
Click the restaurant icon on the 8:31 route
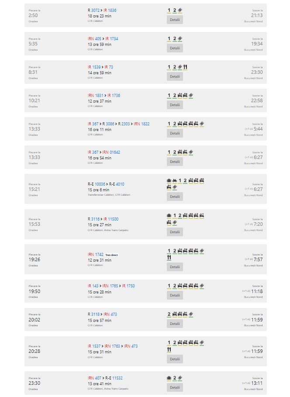[x=185, y=67]
